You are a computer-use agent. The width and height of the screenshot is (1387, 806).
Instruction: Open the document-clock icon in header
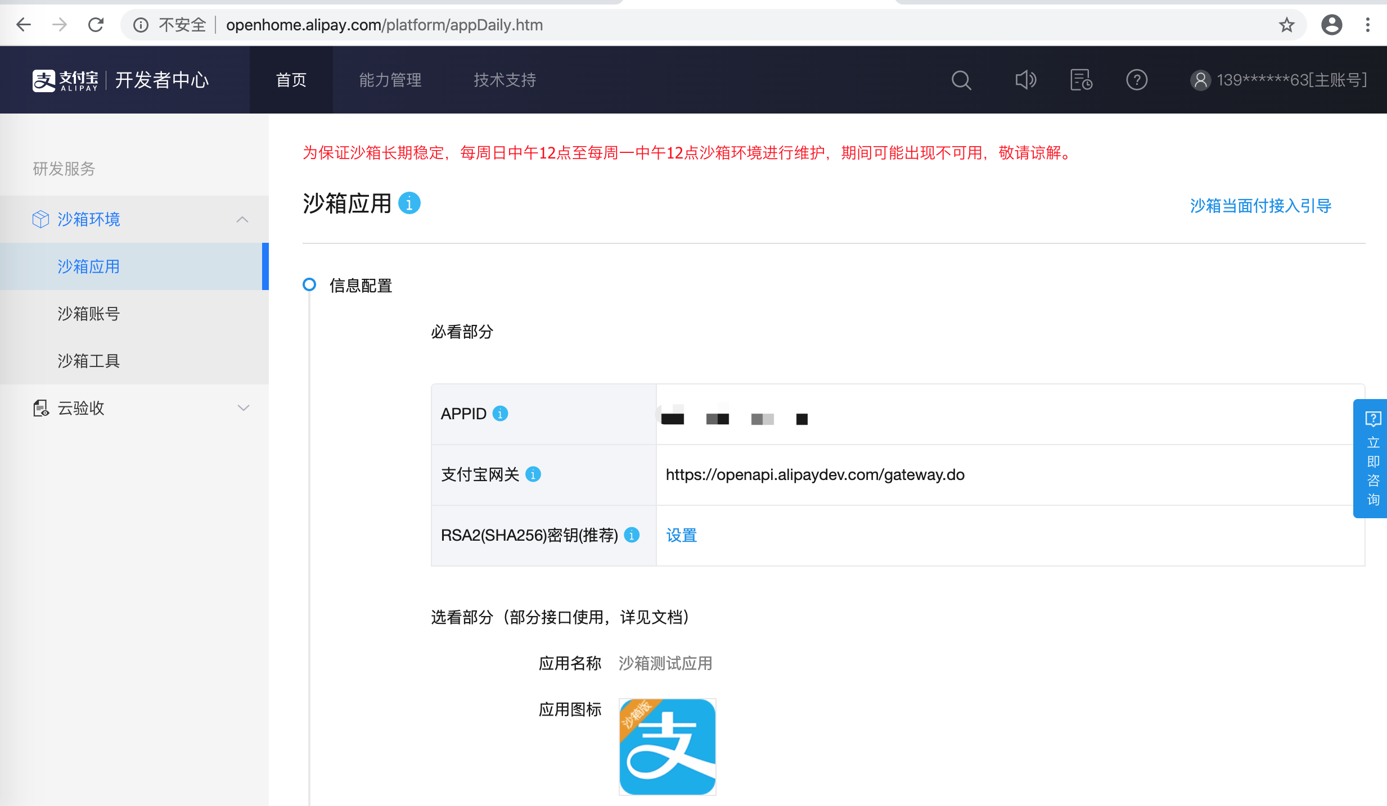[x=1081, y=80]
